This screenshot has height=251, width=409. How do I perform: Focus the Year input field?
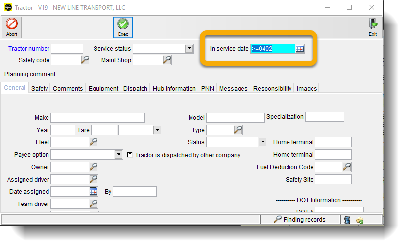click(x=63, y=130)
